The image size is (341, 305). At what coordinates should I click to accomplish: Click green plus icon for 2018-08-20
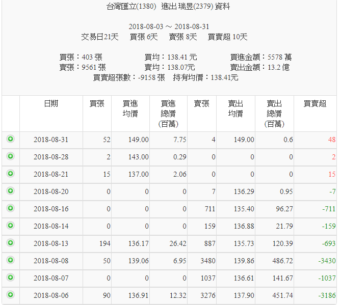tap(10, 191)
